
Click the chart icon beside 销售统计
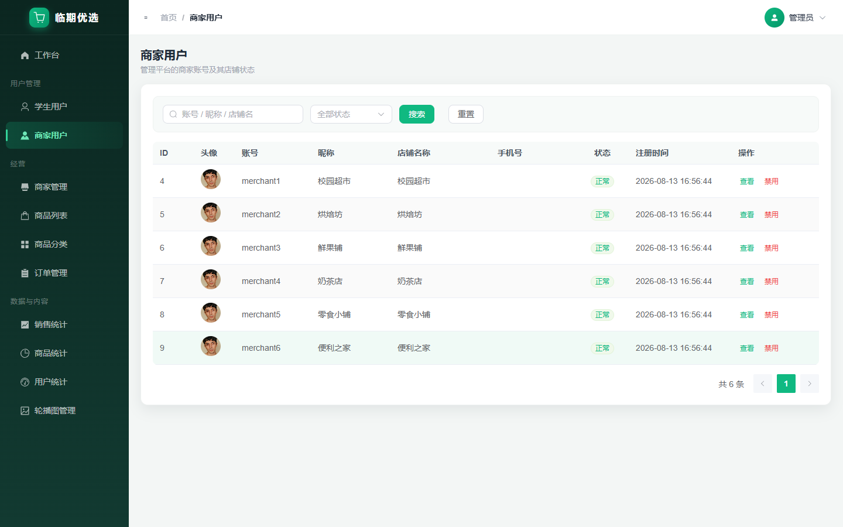pyautogui.click(x=25, y=324)
